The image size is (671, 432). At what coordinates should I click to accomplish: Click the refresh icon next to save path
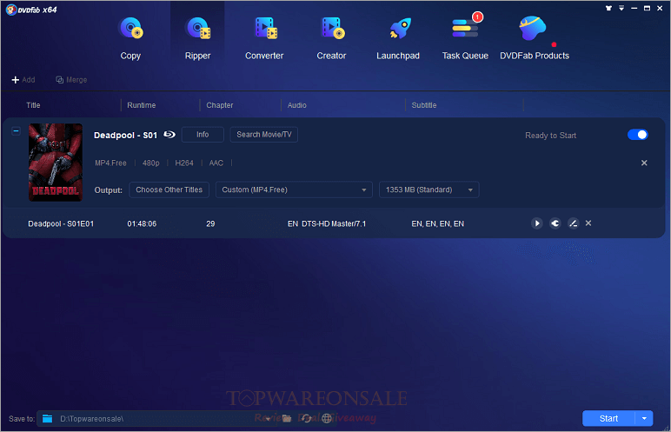(x=307, y=418)
